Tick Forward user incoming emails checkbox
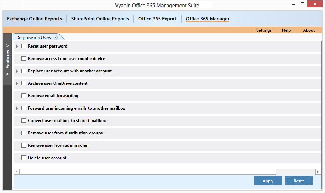Screen dimensions: 325x193 pos(24,108)
